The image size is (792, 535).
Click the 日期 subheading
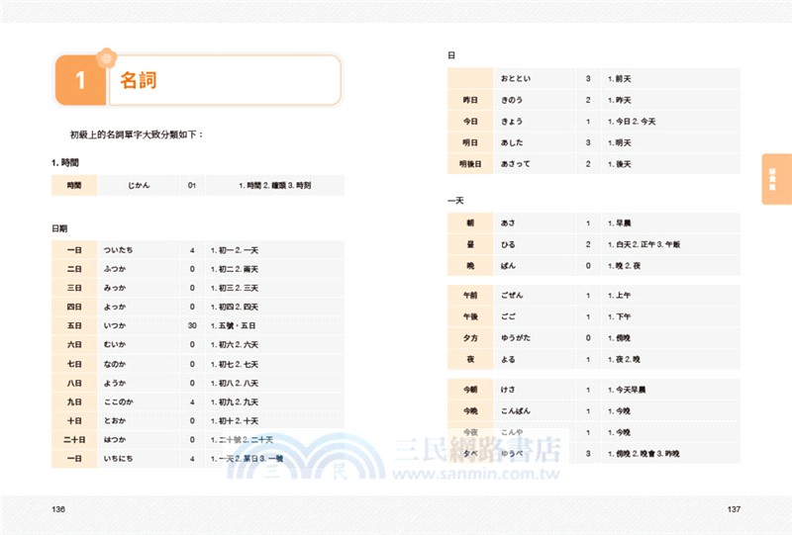pos(59,228)
